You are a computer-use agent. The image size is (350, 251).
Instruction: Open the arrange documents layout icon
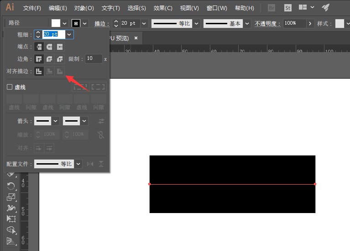point(303,7)
